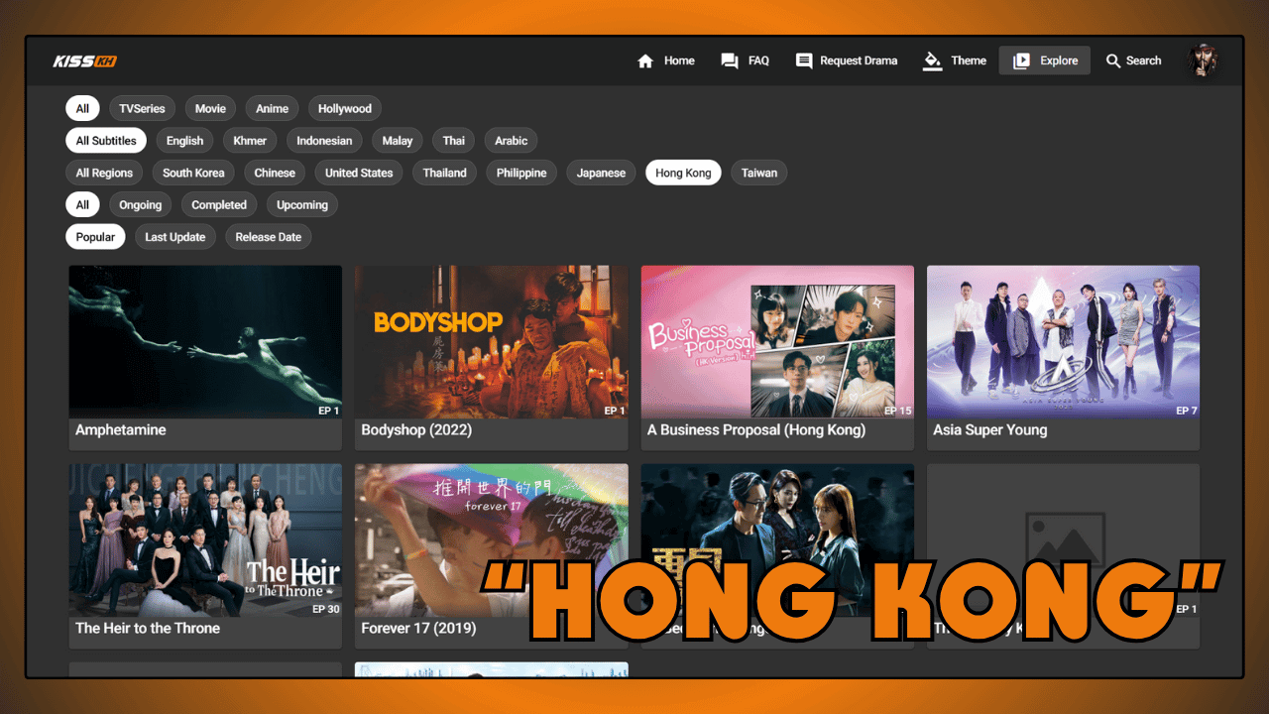Select the Taiwan region filter
The image size is (1269, 714).
pyautogui.click(x=758, y=173)
